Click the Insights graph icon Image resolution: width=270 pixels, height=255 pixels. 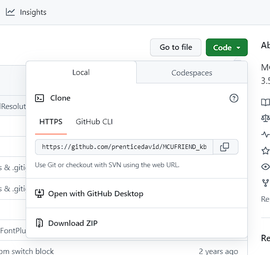10,12
